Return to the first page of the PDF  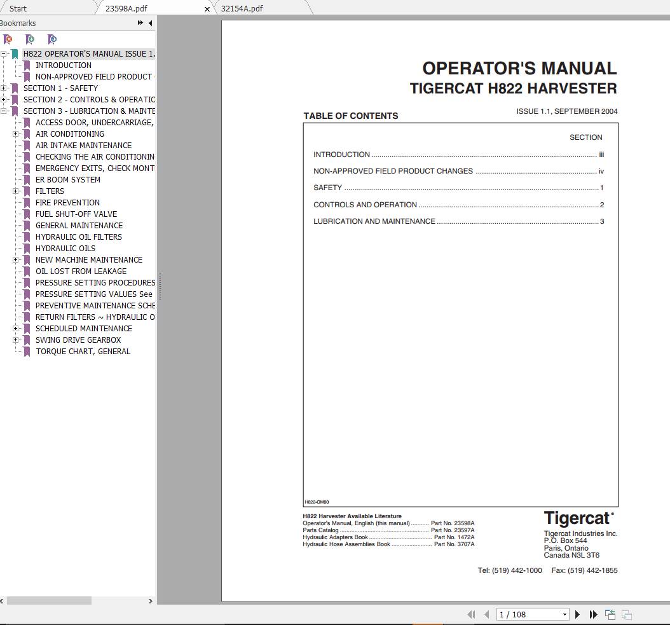[x=472, y=614]
